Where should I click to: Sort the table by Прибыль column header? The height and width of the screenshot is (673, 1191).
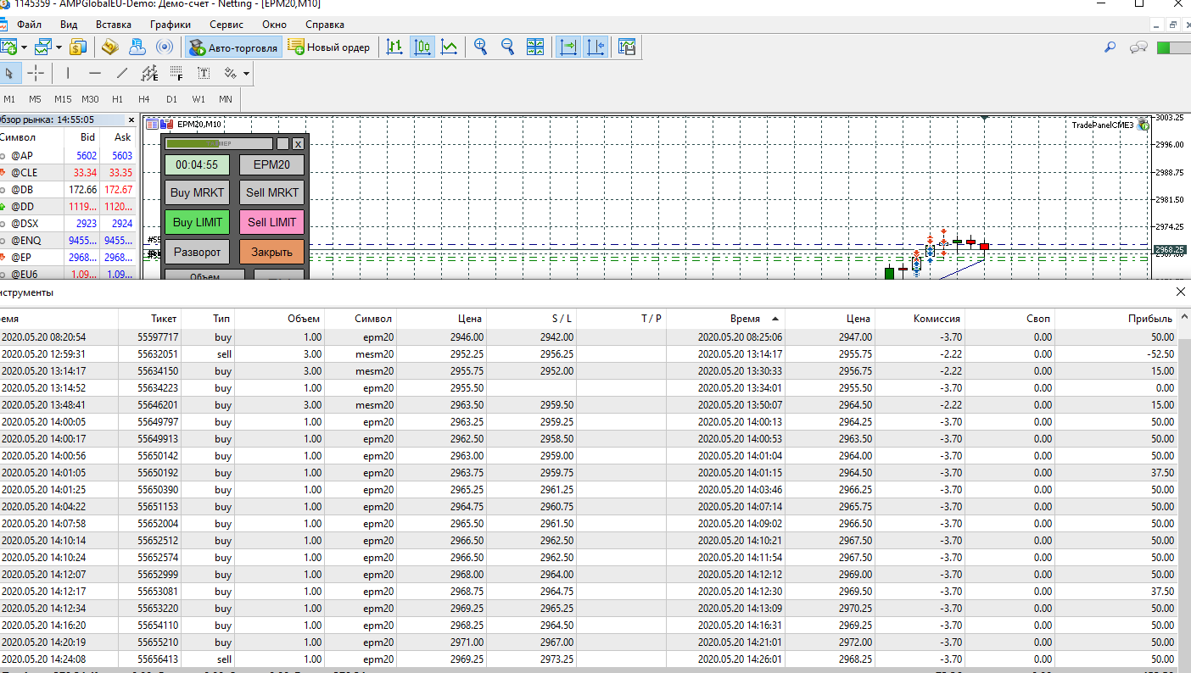coord(1150,319)
